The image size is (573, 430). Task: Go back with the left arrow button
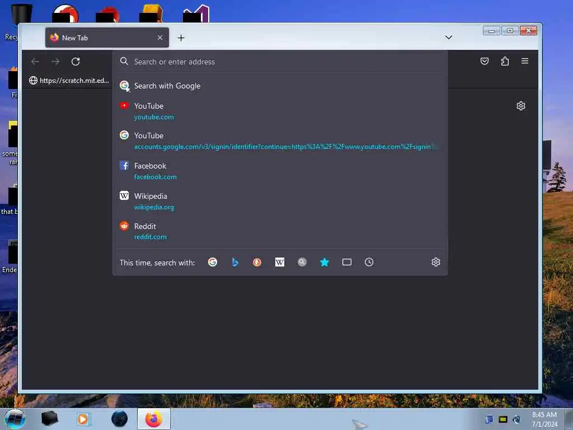35,62
